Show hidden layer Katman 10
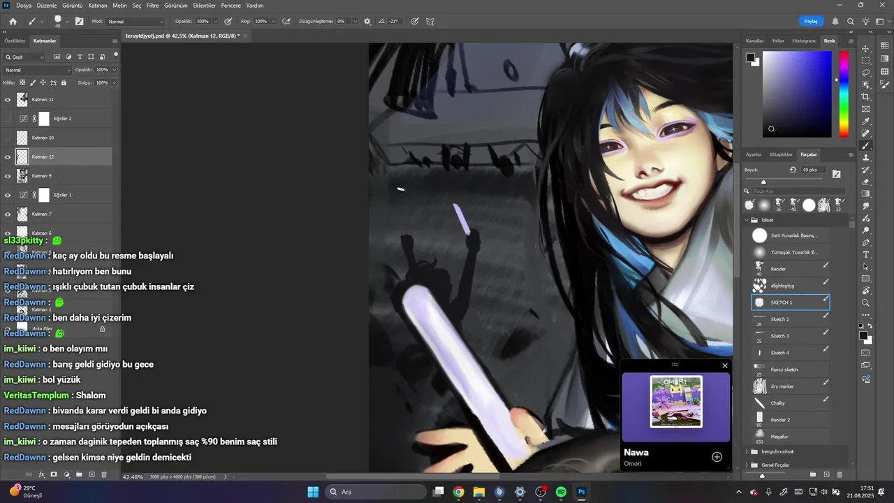This screenshot has width=894, height=503. pos(8,138)
